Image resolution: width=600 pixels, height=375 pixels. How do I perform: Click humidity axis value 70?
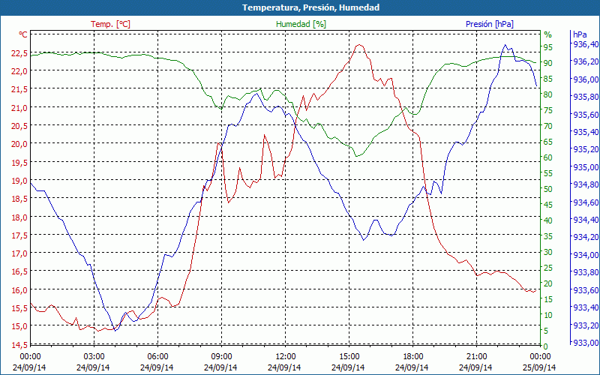pyautogui.click(x=548, y=126)
